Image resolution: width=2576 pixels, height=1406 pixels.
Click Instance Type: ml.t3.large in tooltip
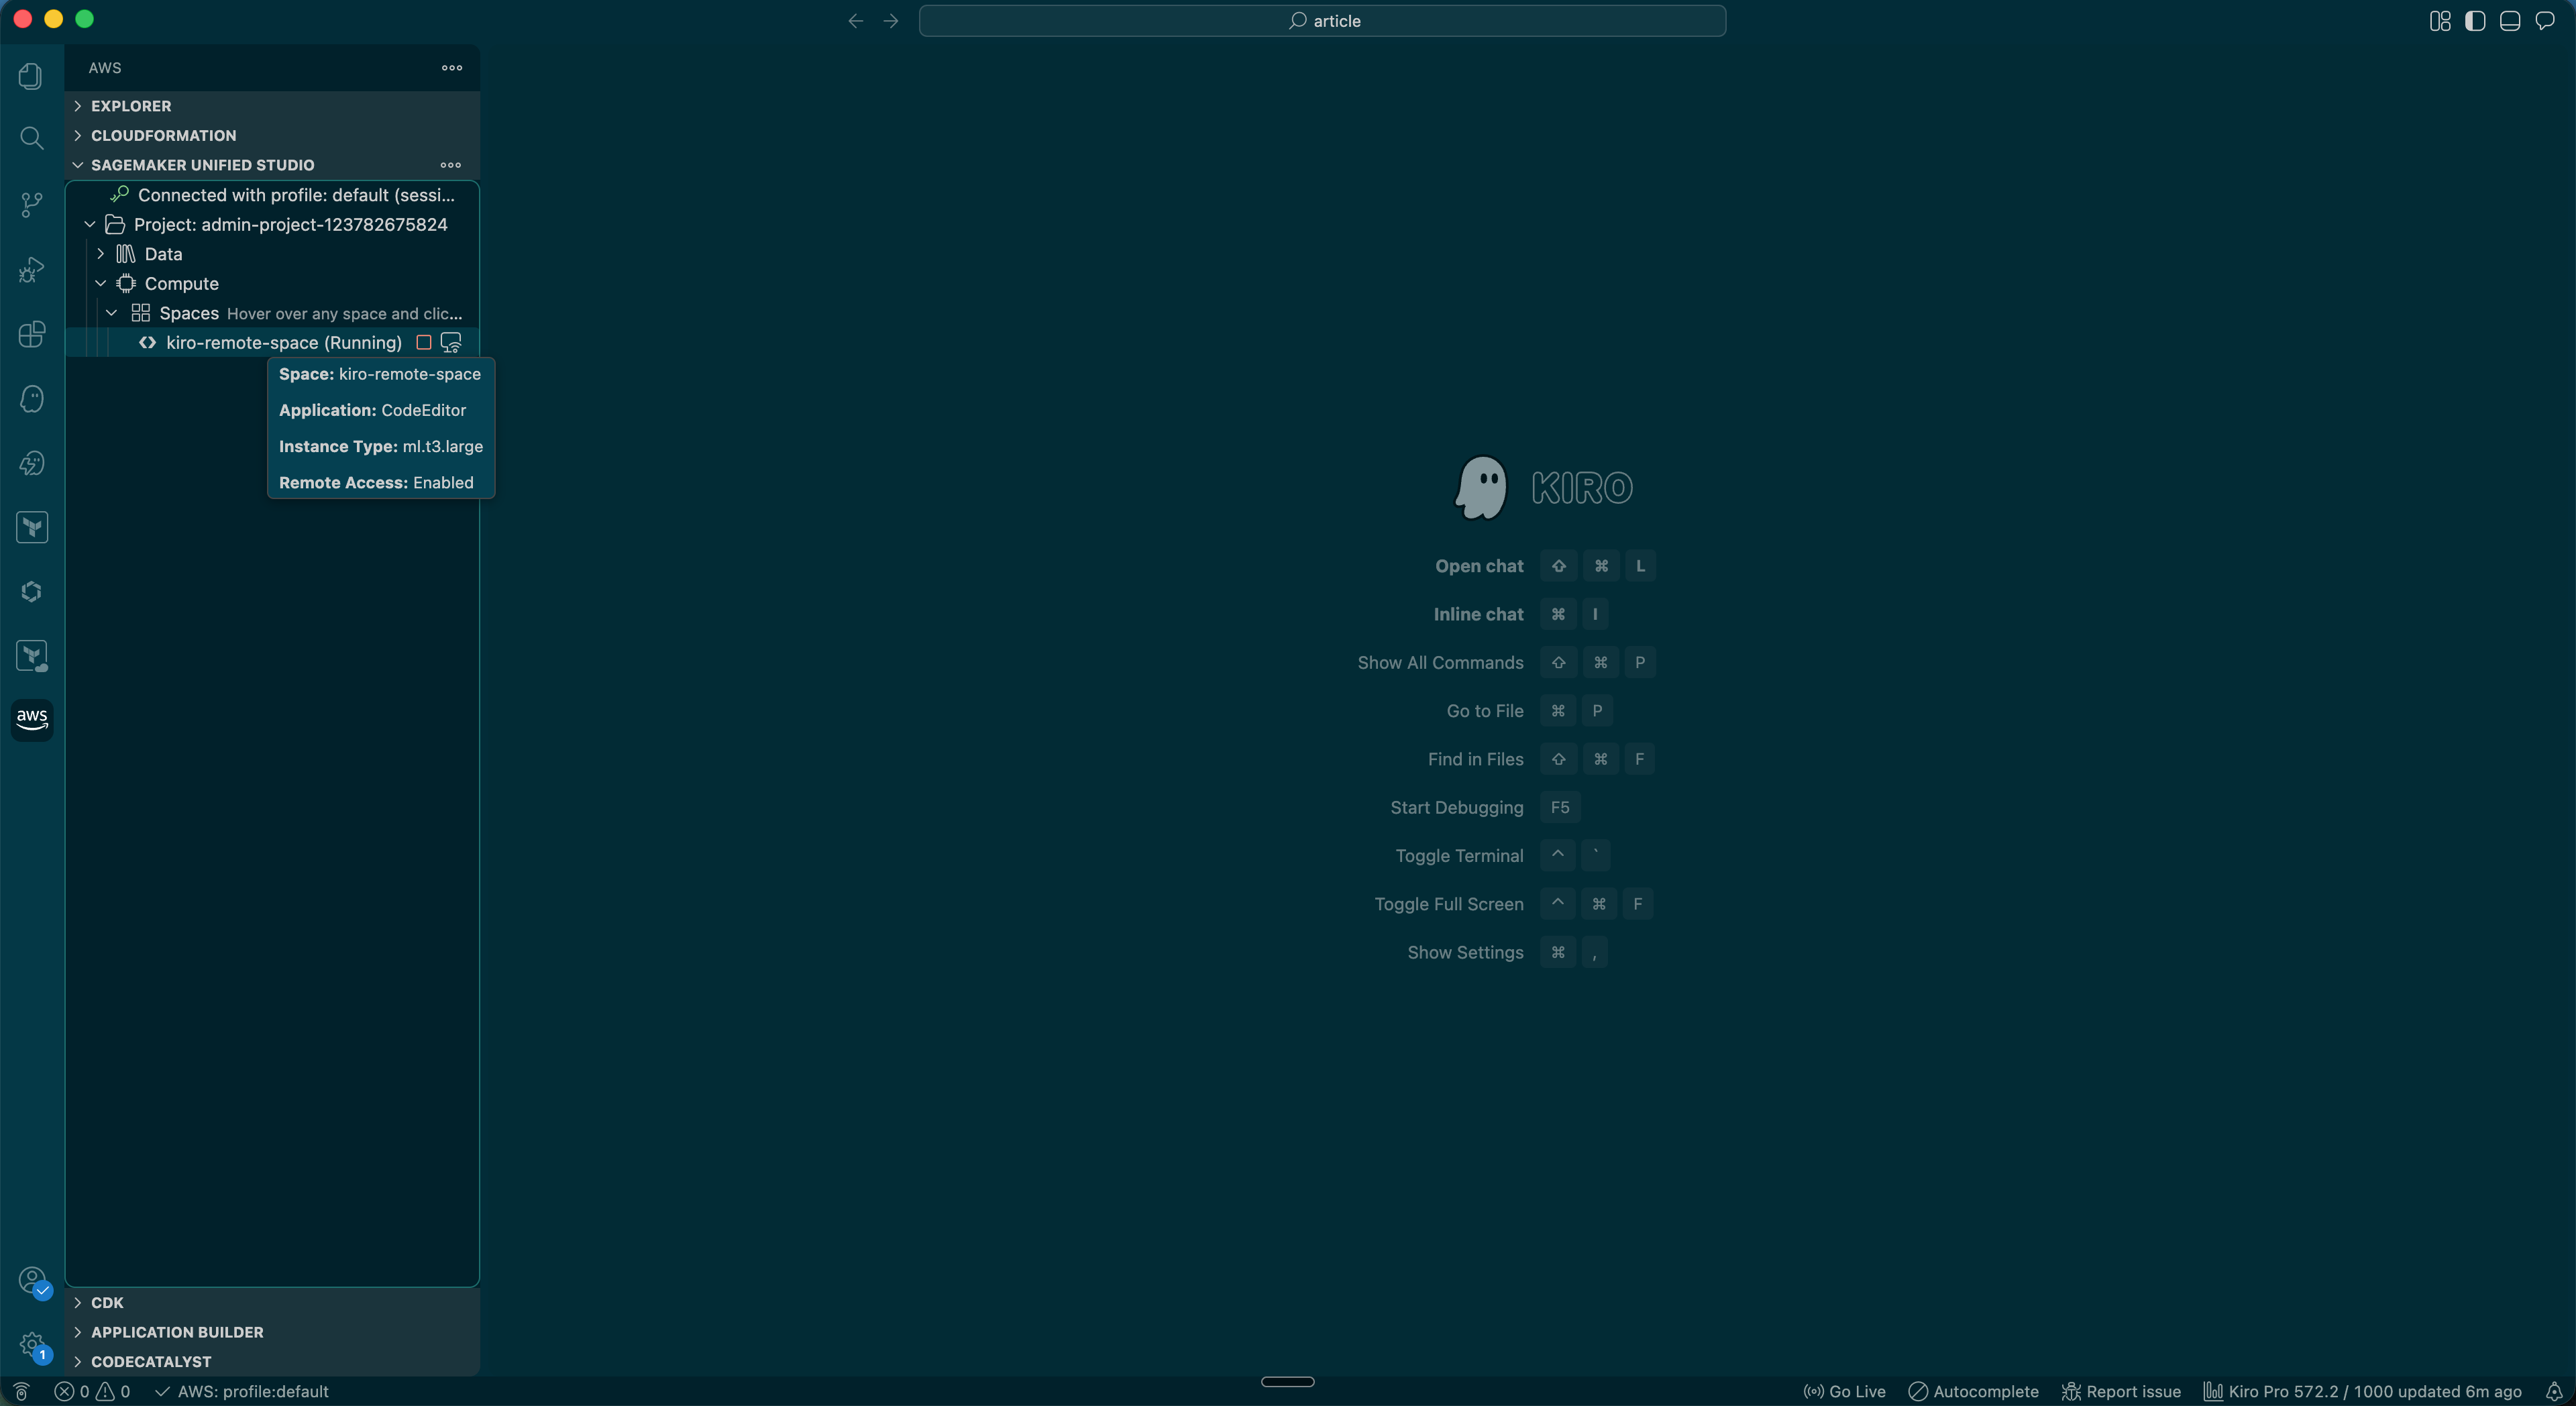click(381, 446)
